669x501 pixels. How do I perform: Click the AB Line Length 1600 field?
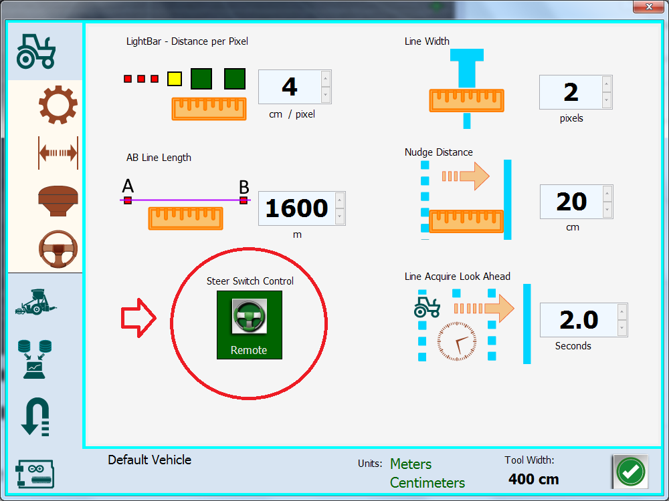[296, 208]
